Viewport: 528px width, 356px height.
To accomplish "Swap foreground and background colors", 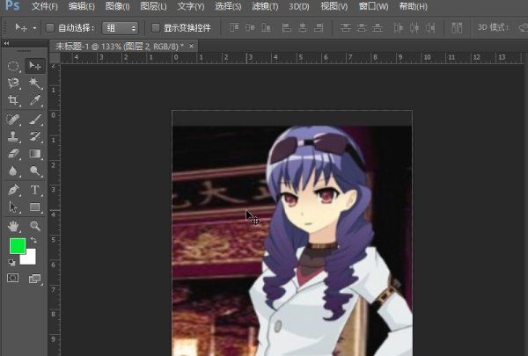I will coord(33,240).
